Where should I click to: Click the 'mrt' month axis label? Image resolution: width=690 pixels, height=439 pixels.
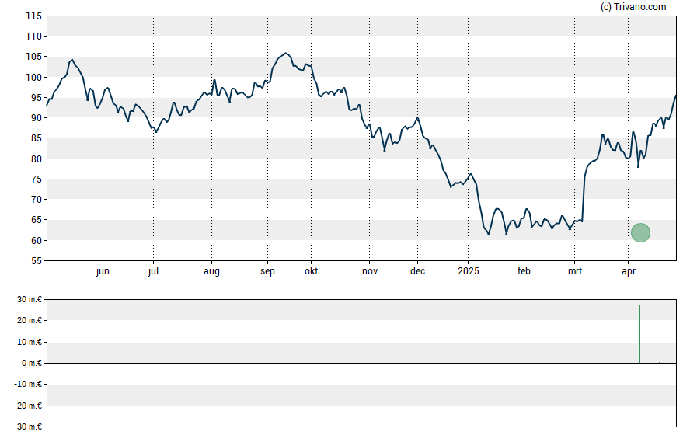(575, 271)
